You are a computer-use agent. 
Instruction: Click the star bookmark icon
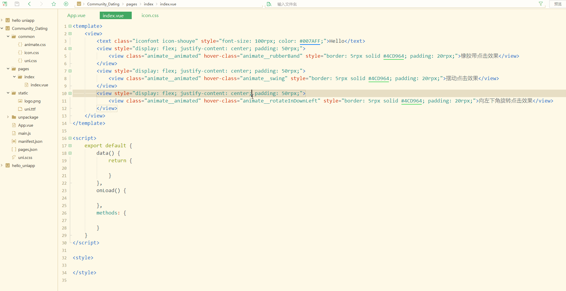point(54,4)
